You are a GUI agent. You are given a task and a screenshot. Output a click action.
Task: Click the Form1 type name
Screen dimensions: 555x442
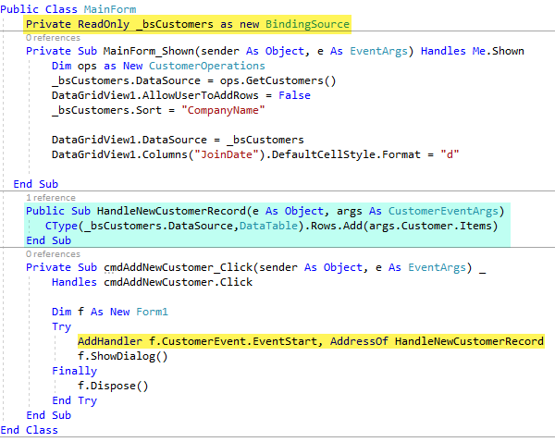tap(153, 313)
